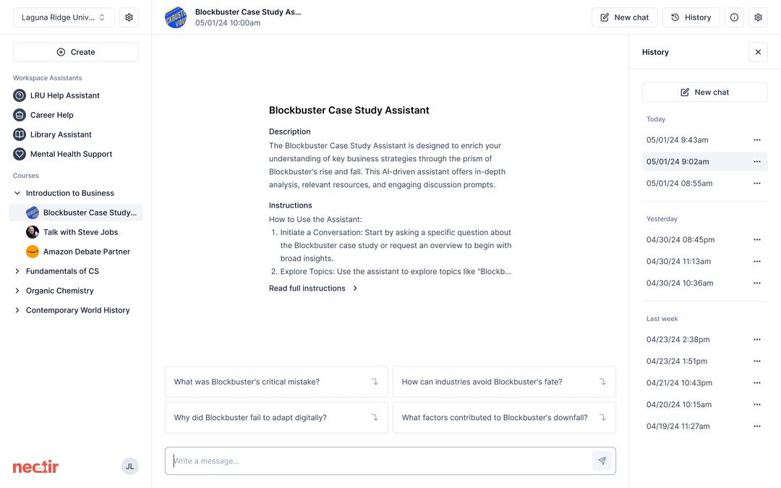
Task: Open the History panel from the top bar
Action: point(691,17)
